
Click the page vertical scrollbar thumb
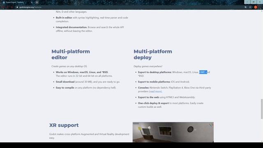(261, 109)
